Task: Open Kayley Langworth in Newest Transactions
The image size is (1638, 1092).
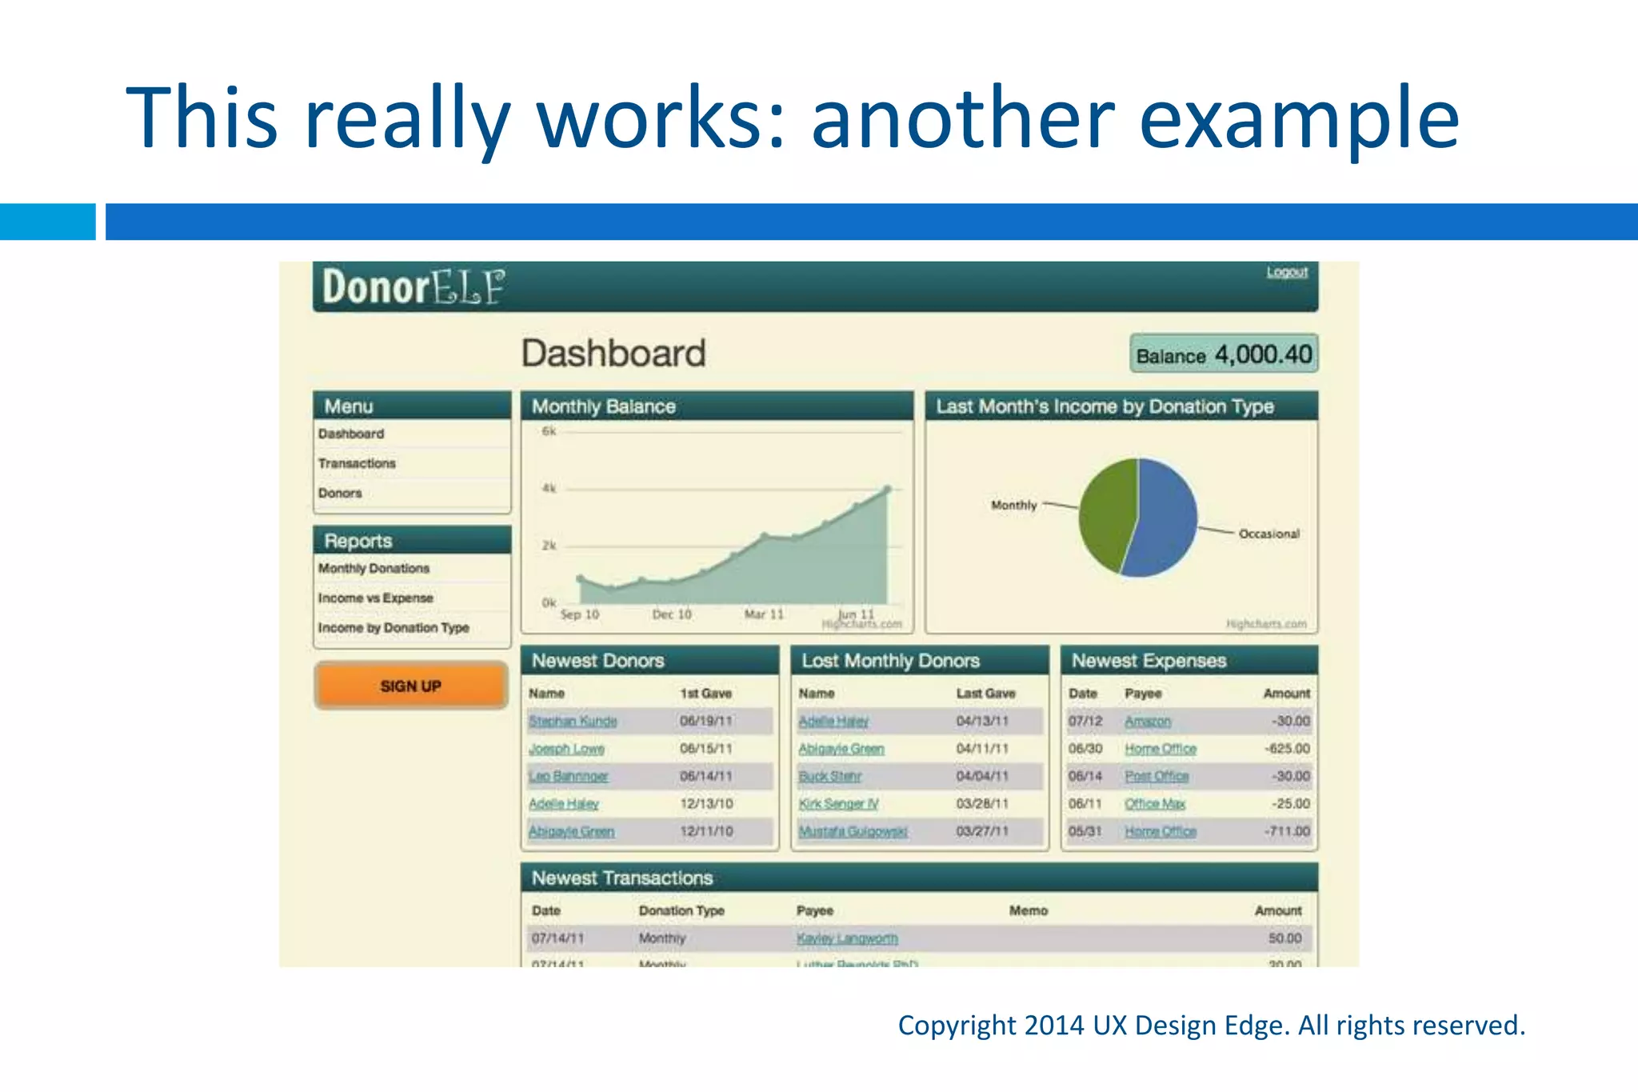Action: pos(847,938)
